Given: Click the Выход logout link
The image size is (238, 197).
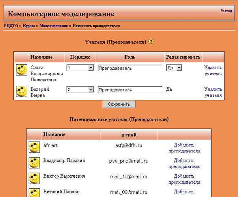Looking at the screenshot, I should click(226, 11).
